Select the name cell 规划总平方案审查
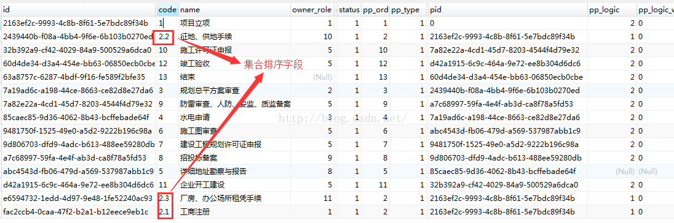674x223 pixels. pyautogui.click(x=234, y=91)
